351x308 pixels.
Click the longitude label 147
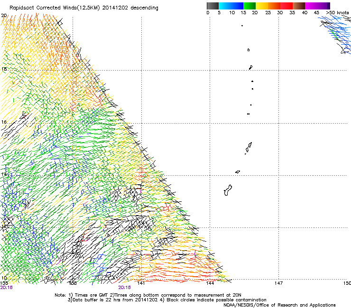click(278, 283)
